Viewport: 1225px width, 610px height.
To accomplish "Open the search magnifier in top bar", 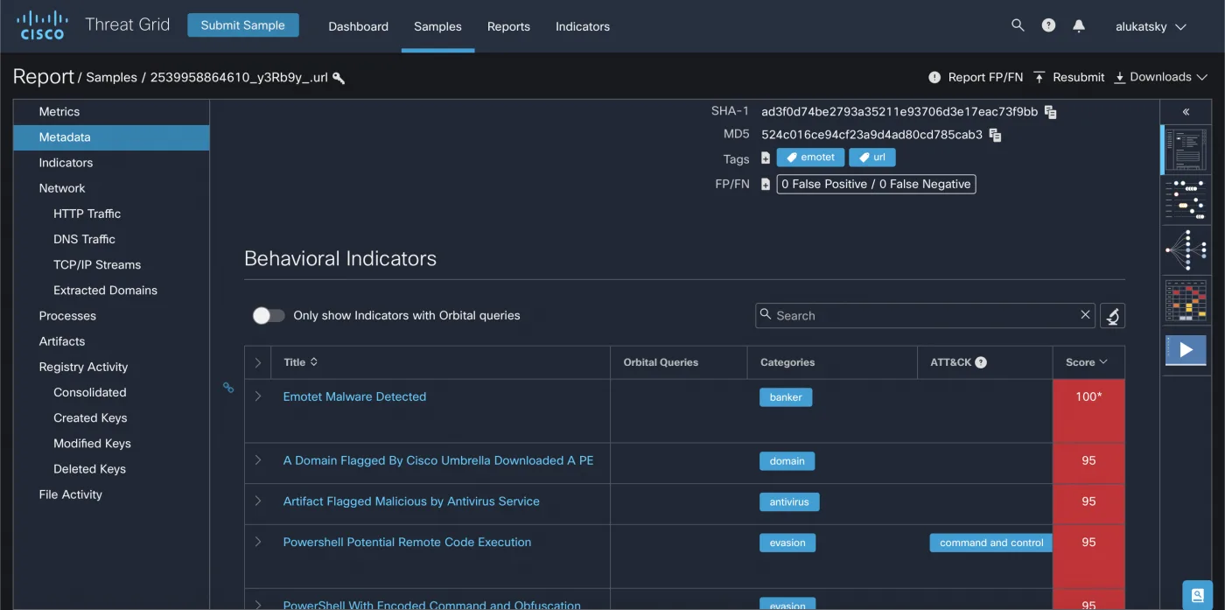I will point(1018,25).
